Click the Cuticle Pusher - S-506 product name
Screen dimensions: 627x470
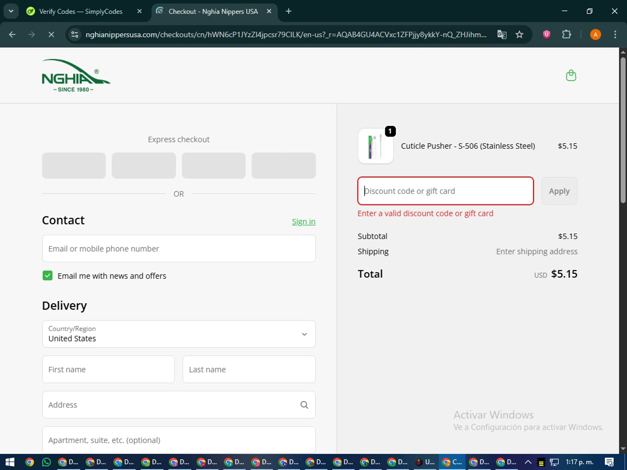(x=468, y=146)
